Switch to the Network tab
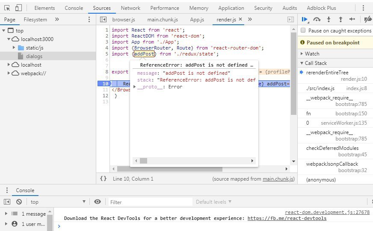 click(x=130, y=8)
